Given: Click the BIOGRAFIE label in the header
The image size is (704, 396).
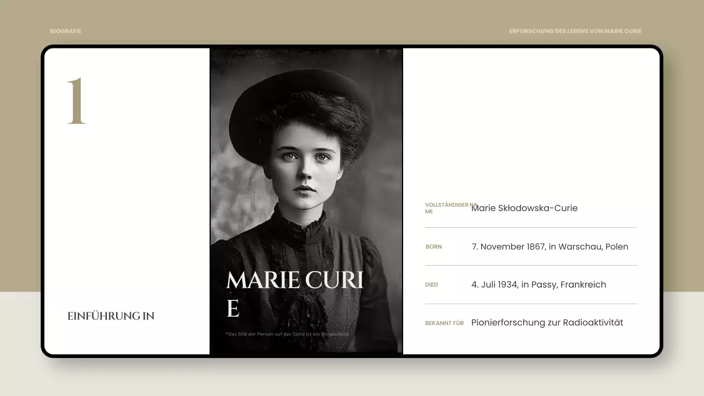Looking at the screenshot, I should tap(65, 31).
